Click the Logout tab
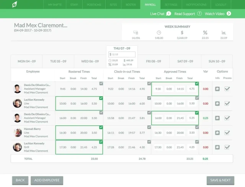The width and height of the screenshot is (245, 187). [x=221, y=5]
